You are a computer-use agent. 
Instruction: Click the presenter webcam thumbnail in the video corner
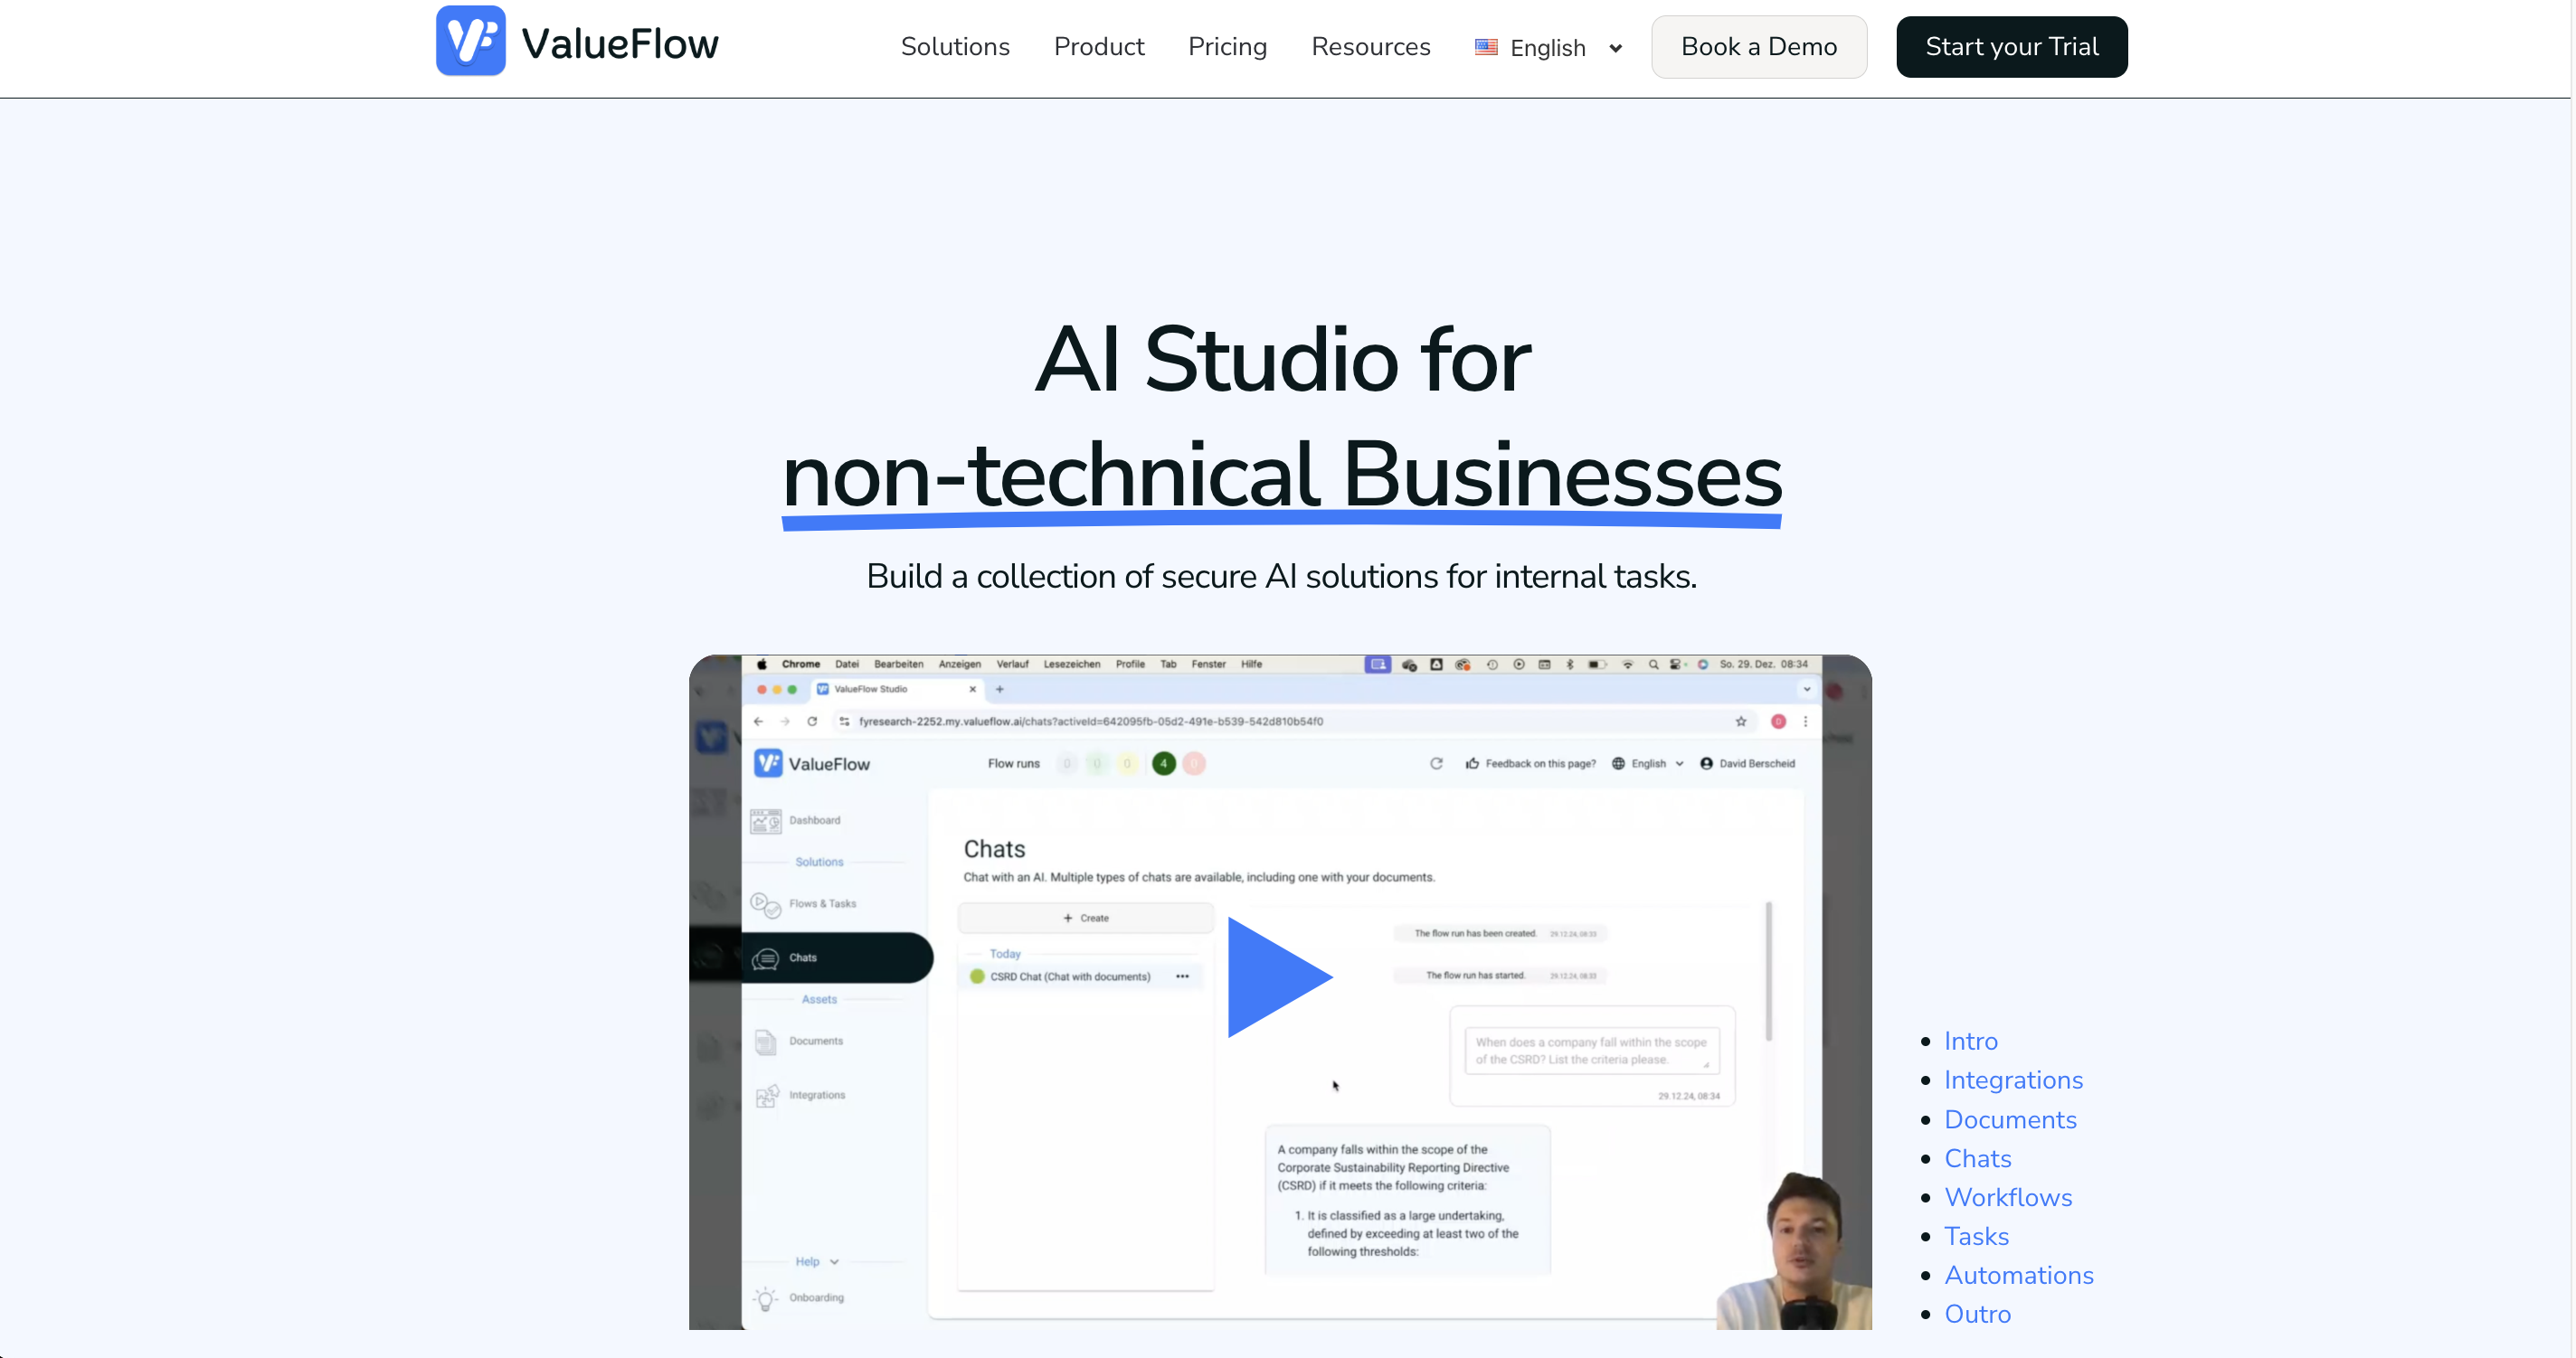point(1794,1250)
